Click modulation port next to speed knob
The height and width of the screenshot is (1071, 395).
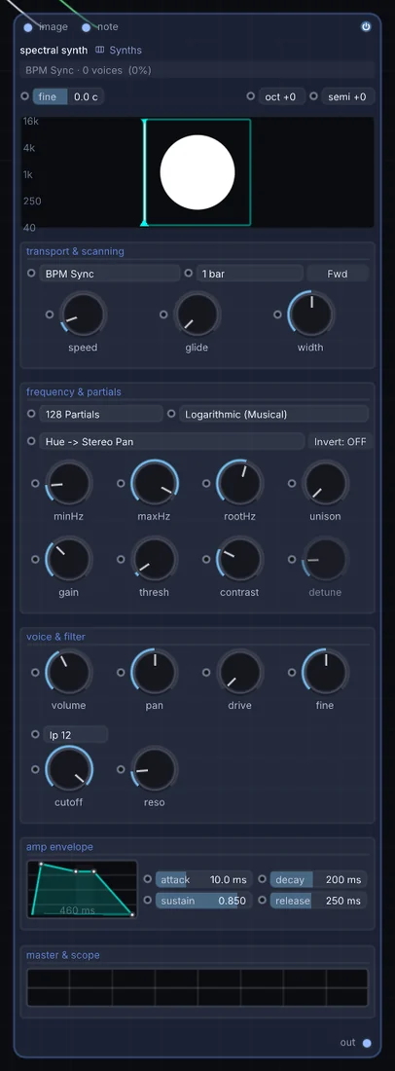pos(49,314)
